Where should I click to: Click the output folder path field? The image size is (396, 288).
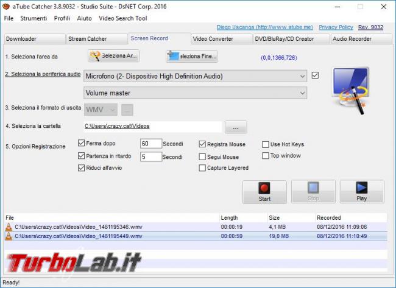click(152, 127)
